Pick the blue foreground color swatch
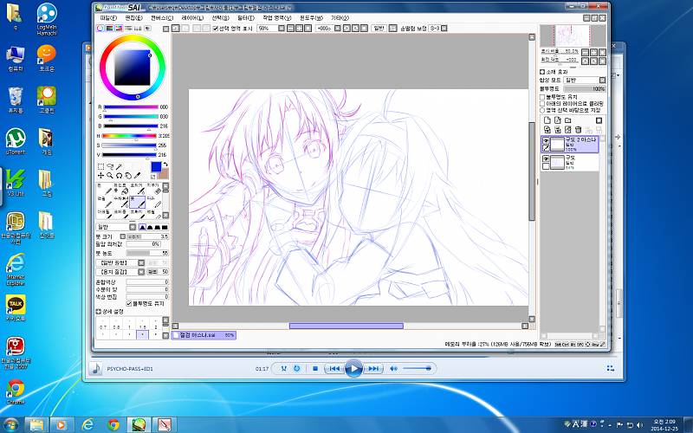693x433 pixels. 156,166
